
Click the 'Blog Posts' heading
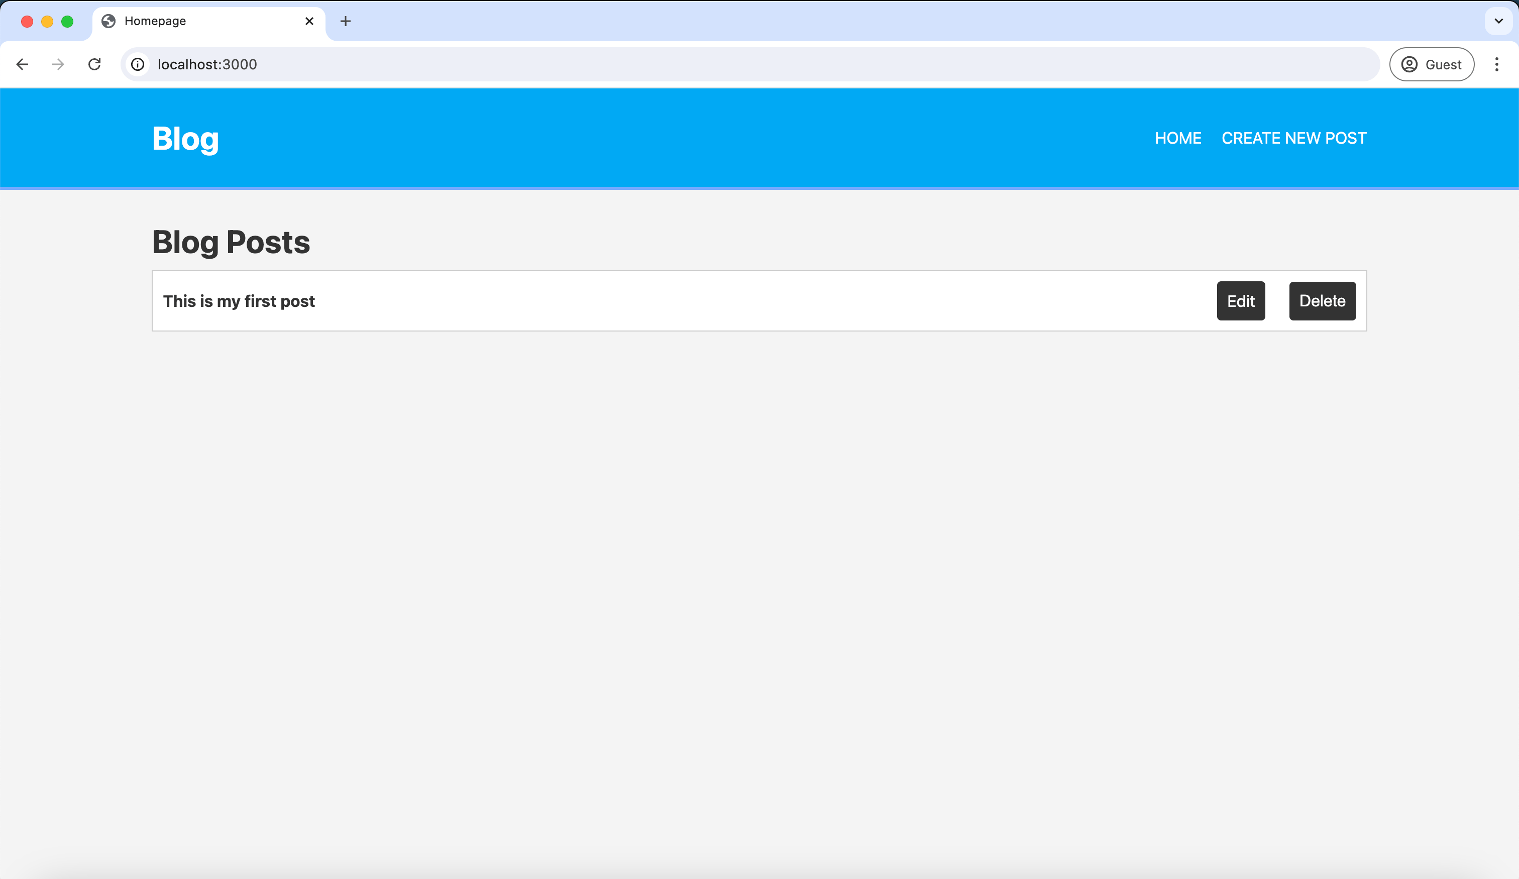[x=231, y=243]
